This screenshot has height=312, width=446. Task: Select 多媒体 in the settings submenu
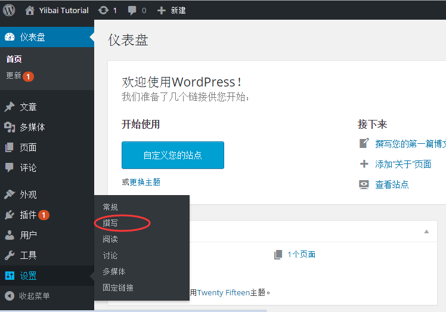[x=114, y=271]
